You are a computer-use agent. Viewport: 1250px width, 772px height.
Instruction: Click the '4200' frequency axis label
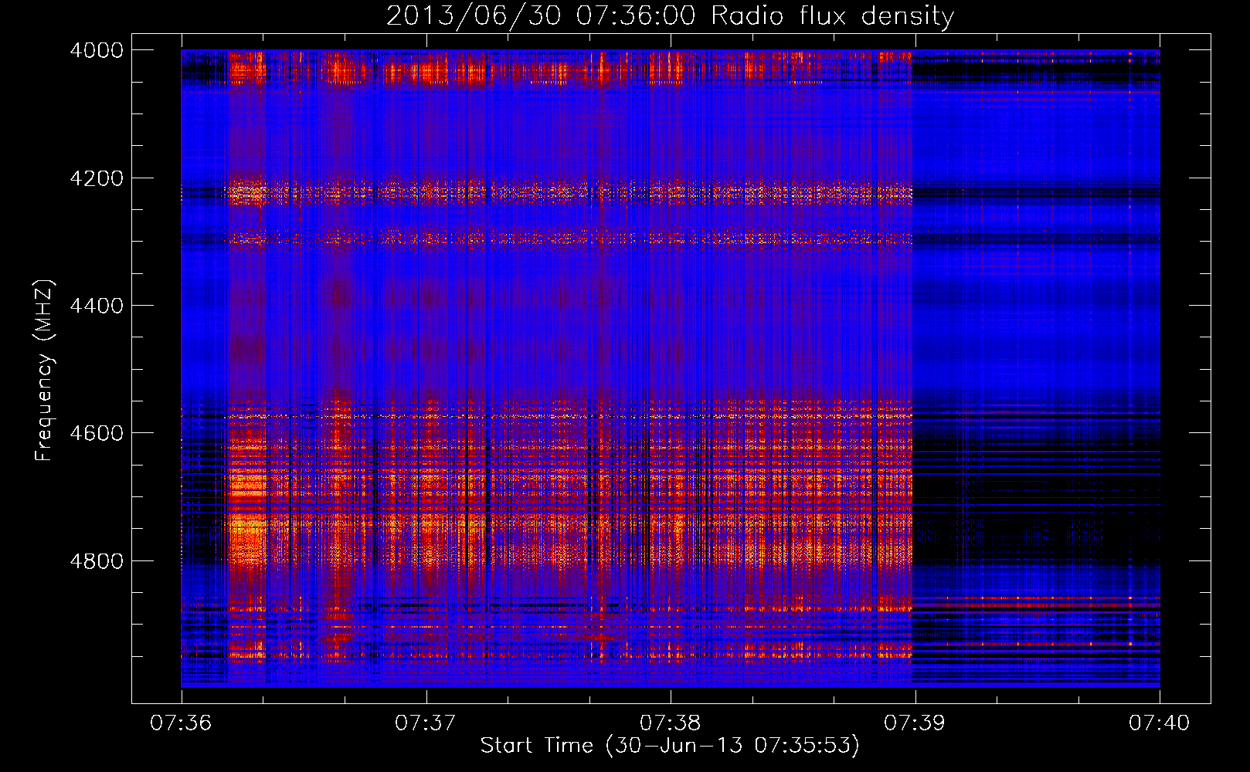point(97,178)
